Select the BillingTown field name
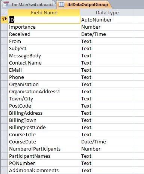The height and width of the screenshot is (174, 144). (x=44, y=120)
